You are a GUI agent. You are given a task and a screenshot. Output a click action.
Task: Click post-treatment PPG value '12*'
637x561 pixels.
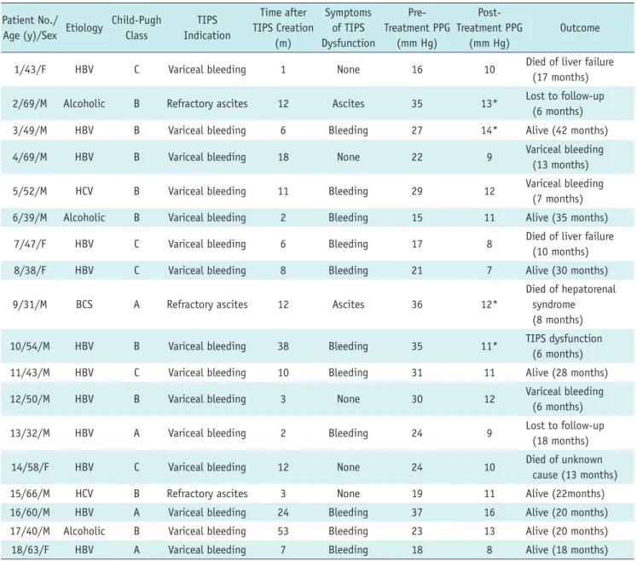point(489,304)
